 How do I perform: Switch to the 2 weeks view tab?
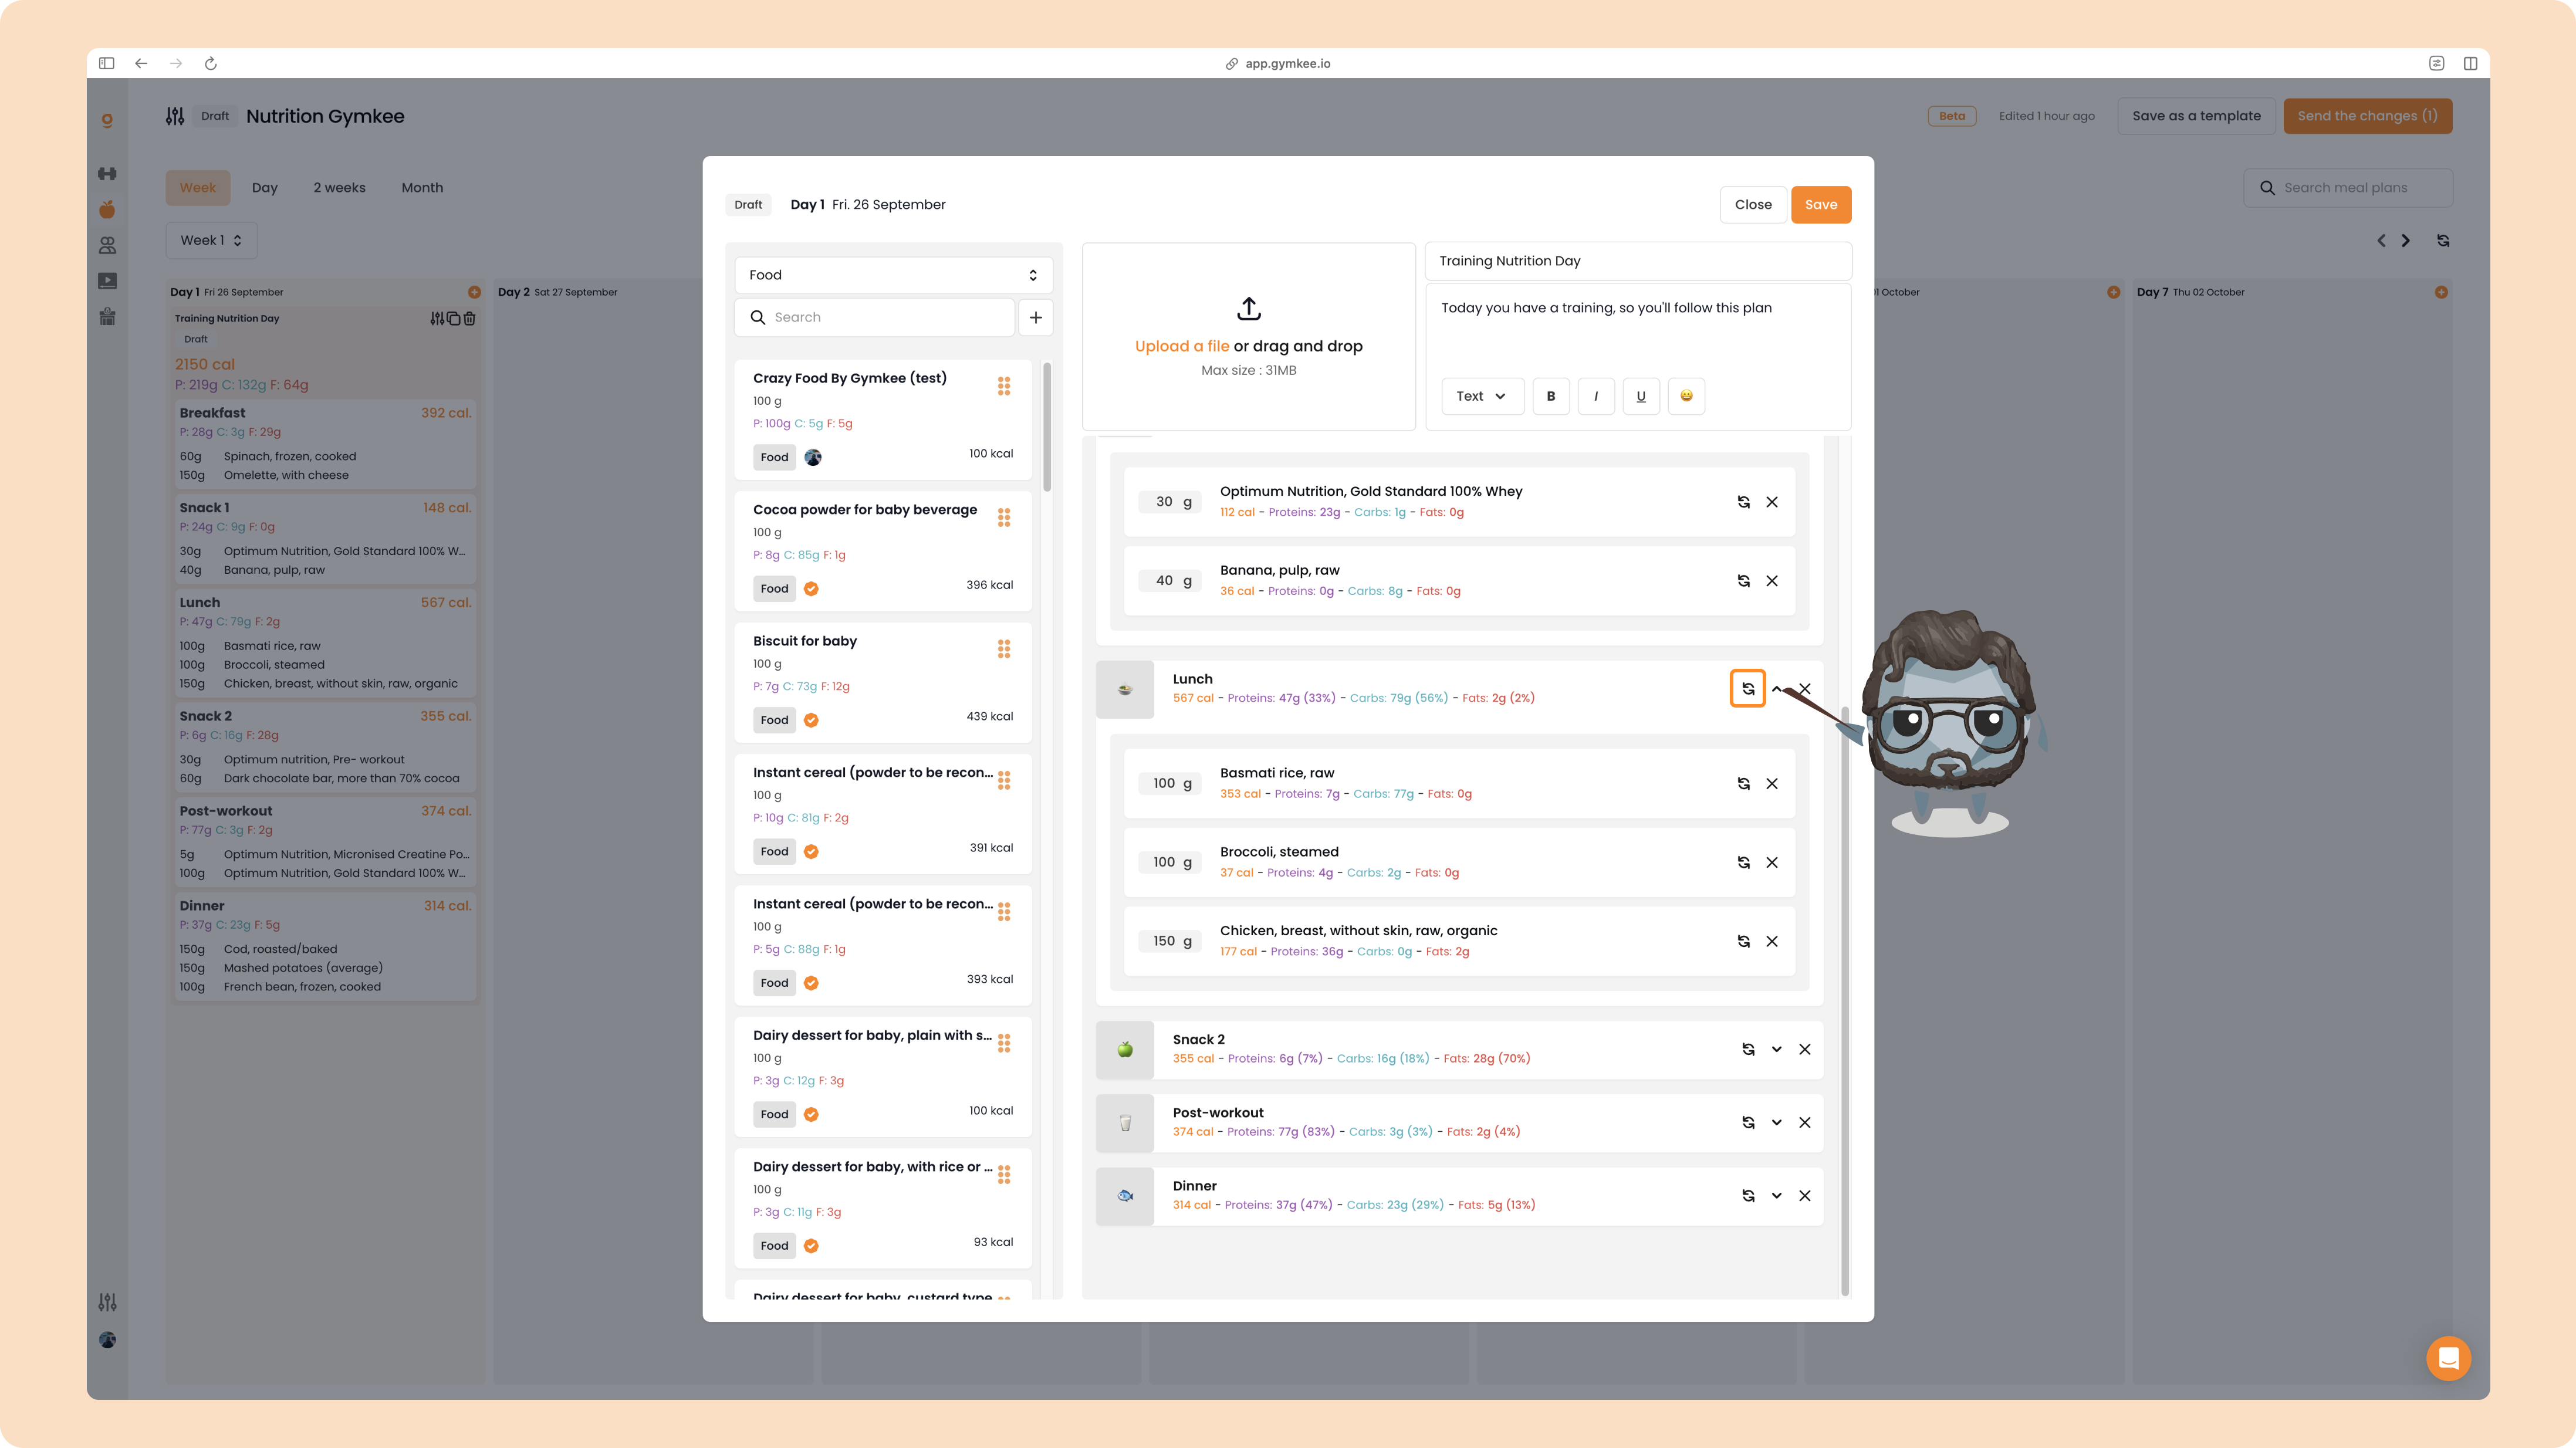(339, 188)
